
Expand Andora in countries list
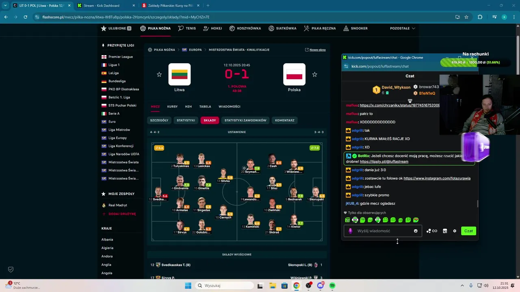coord(107,256)
